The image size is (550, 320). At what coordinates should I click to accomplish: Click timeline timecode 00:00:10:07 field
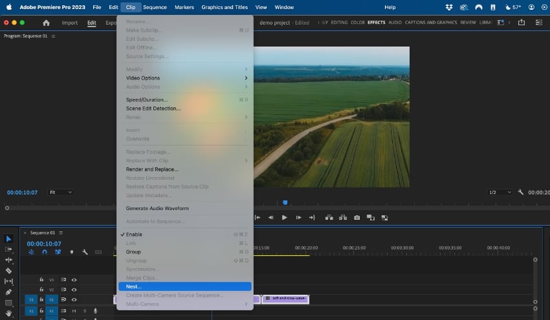pyautogui.click(x=44, y=244)
